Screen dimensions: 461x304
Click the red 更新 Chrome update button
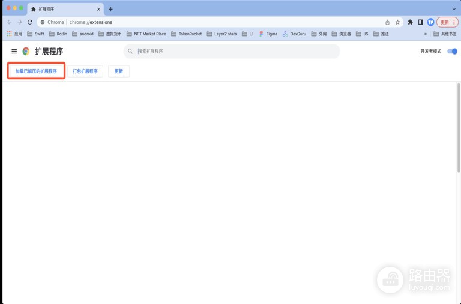(x=445, y=22)
